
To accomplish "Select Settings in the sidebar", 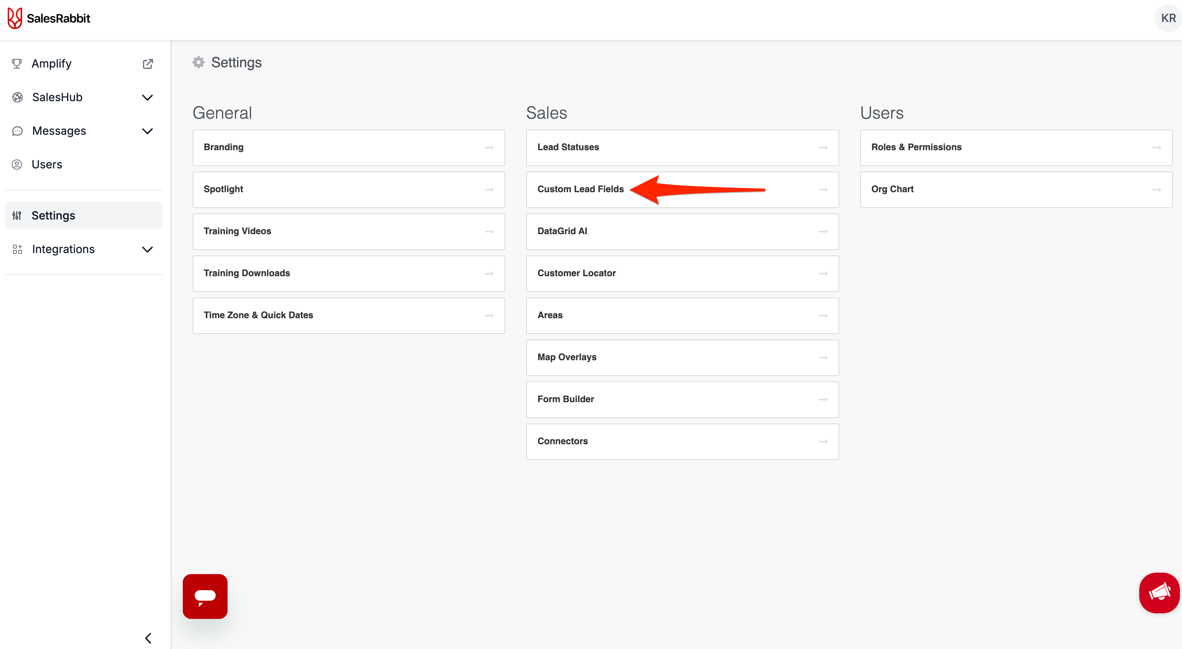I will point(53,216).
